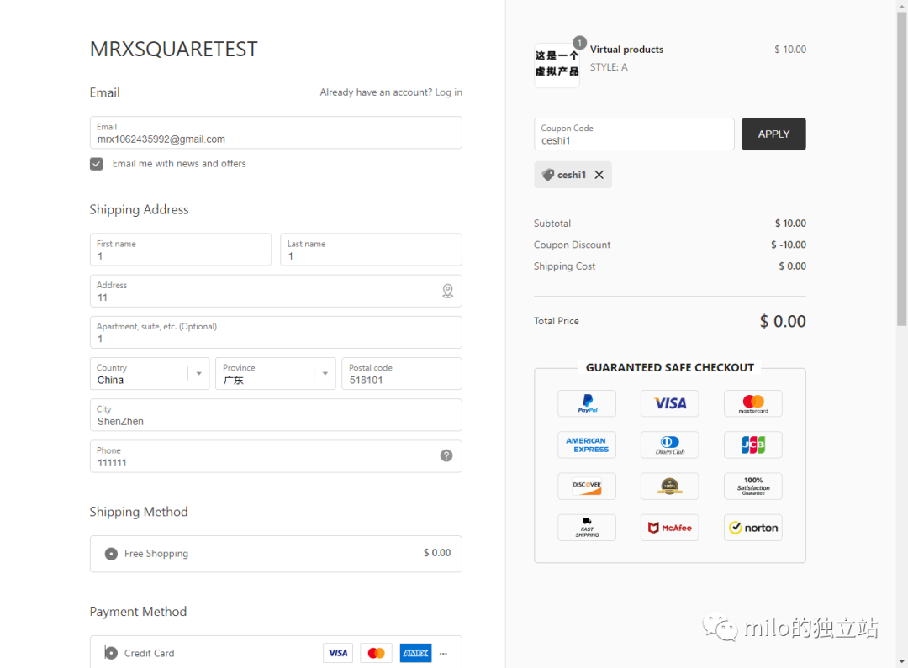
Task: Click the PayPal payment badge
Action: [587, 403]
